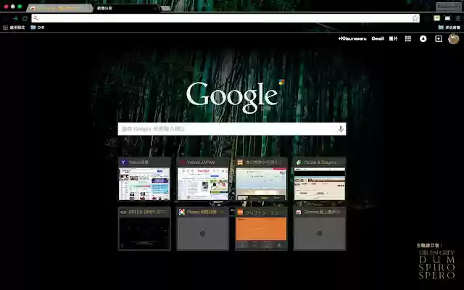Focus the address bar
The image size is (464, 290).
click(225, 18)
